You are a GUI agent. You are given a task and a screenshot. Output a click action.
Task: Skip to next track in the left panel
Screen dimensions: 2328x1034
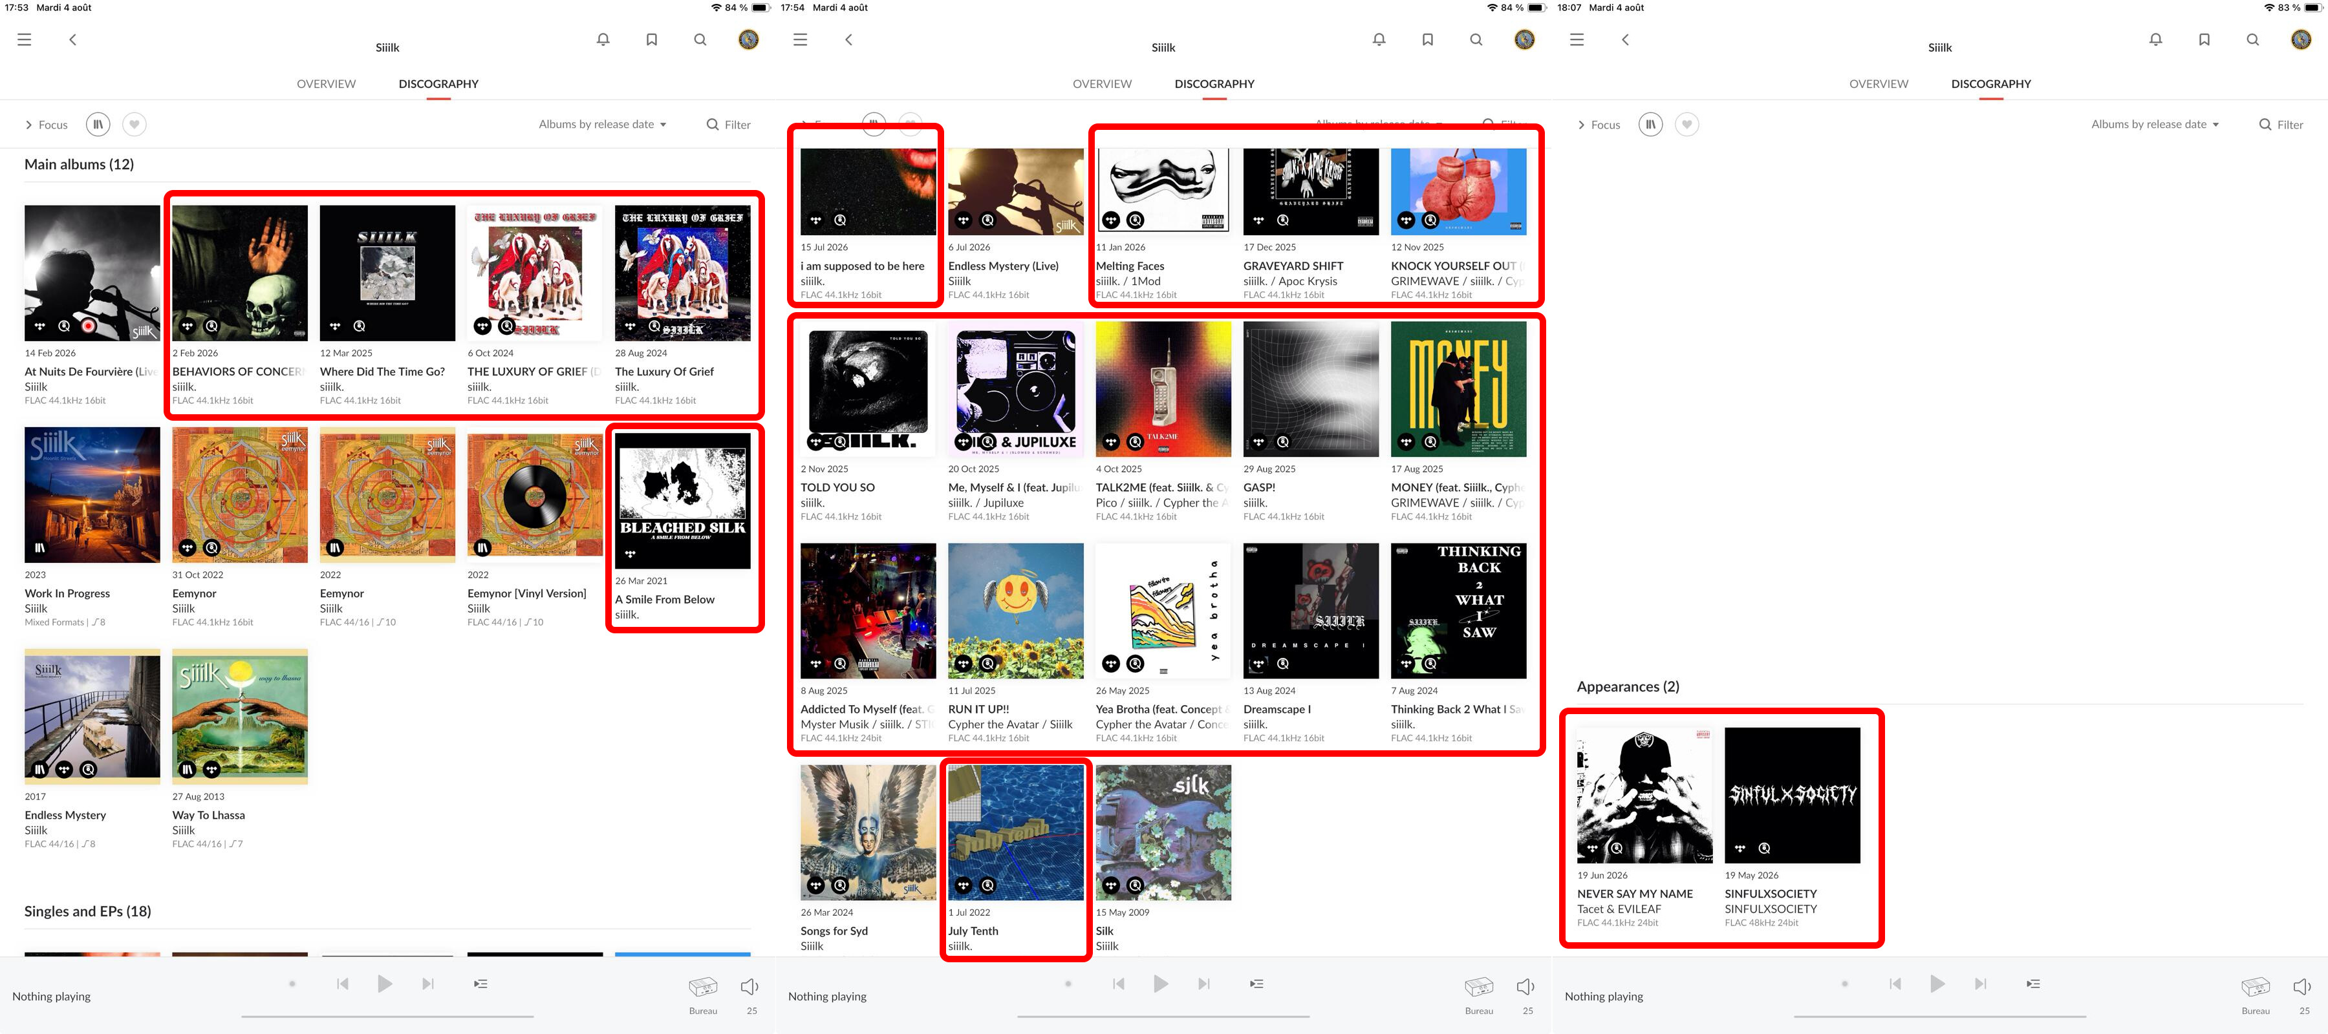click(x=427, y=984)
